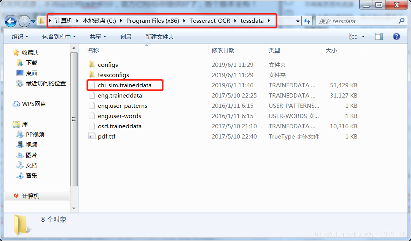411x241 pixels.
Task: Select the configs folder icon
Action: 91,64
